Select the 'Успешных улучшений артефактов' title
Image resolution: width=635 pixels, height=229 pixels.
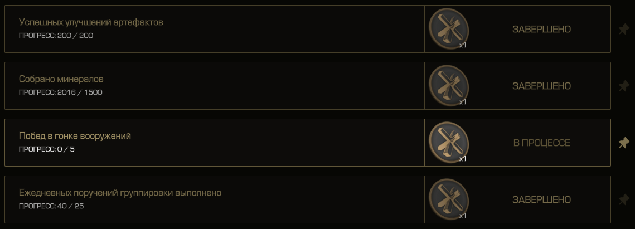pos(91,22)
